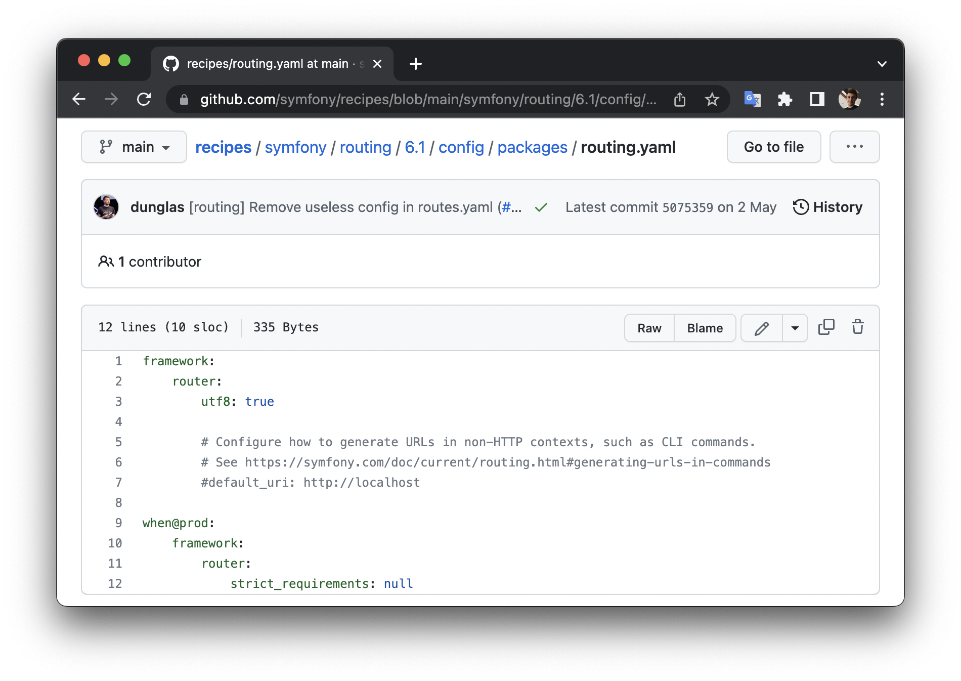The image size is (961, 681).
Task: Click the 'utf8: true' code line
Action: (x=237, y=402)
